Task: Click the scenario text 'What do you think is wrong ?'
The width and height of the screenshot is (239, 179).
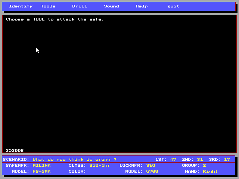Action: pyautogui.click(x=75, y=160)
